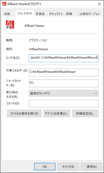Click the キャンセル button
This screenshot has height=173, width=104.
(68, 167)
